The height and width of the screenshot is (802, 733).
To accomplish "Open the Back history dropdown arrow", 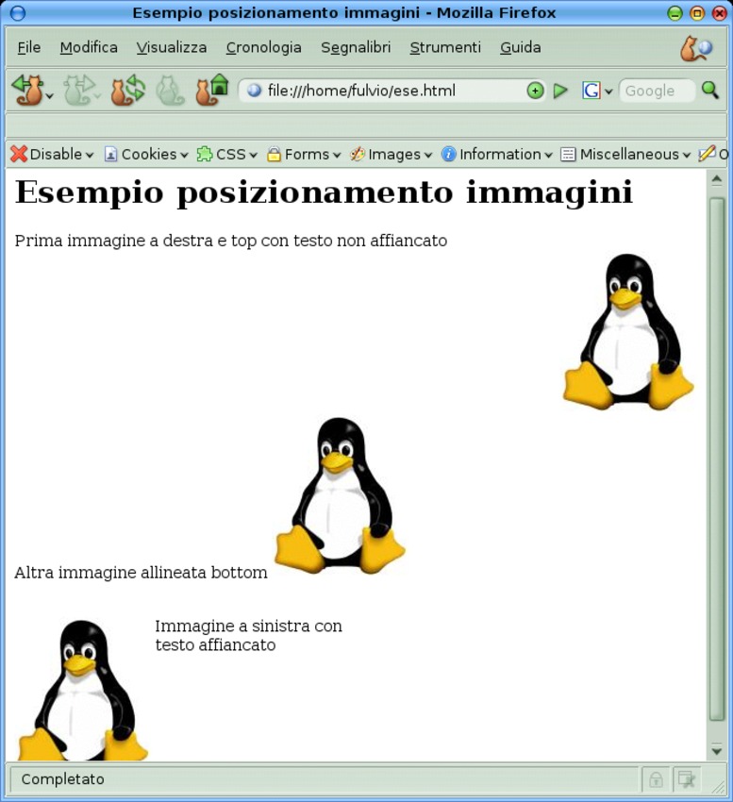I will tap(50, 95).
